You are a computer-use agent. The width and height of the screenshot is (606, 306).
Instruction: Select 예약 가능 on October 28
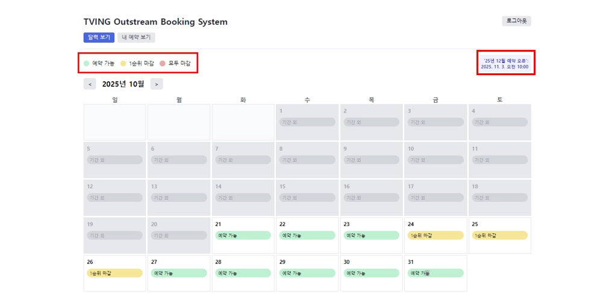[243, 273]
